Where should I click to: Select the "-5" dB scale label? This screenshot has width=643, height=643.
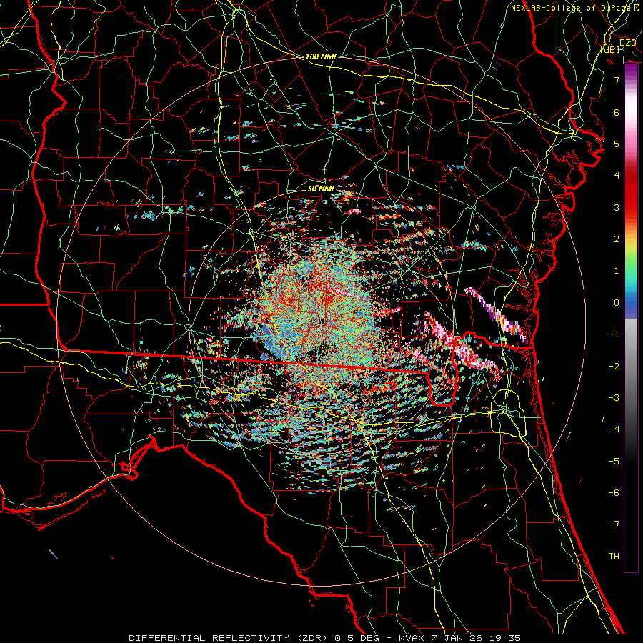tap(614, 462)
